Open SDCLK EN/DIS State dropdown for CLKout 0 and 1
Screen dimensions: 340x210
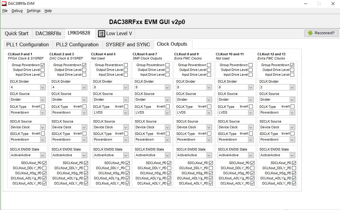click(x=27, y=155)
